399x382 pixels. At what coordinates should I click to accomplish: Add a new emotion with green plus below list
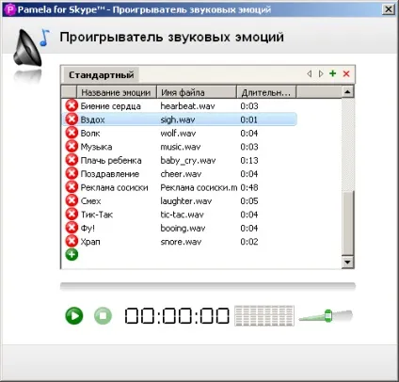click(x=72, y=254)
